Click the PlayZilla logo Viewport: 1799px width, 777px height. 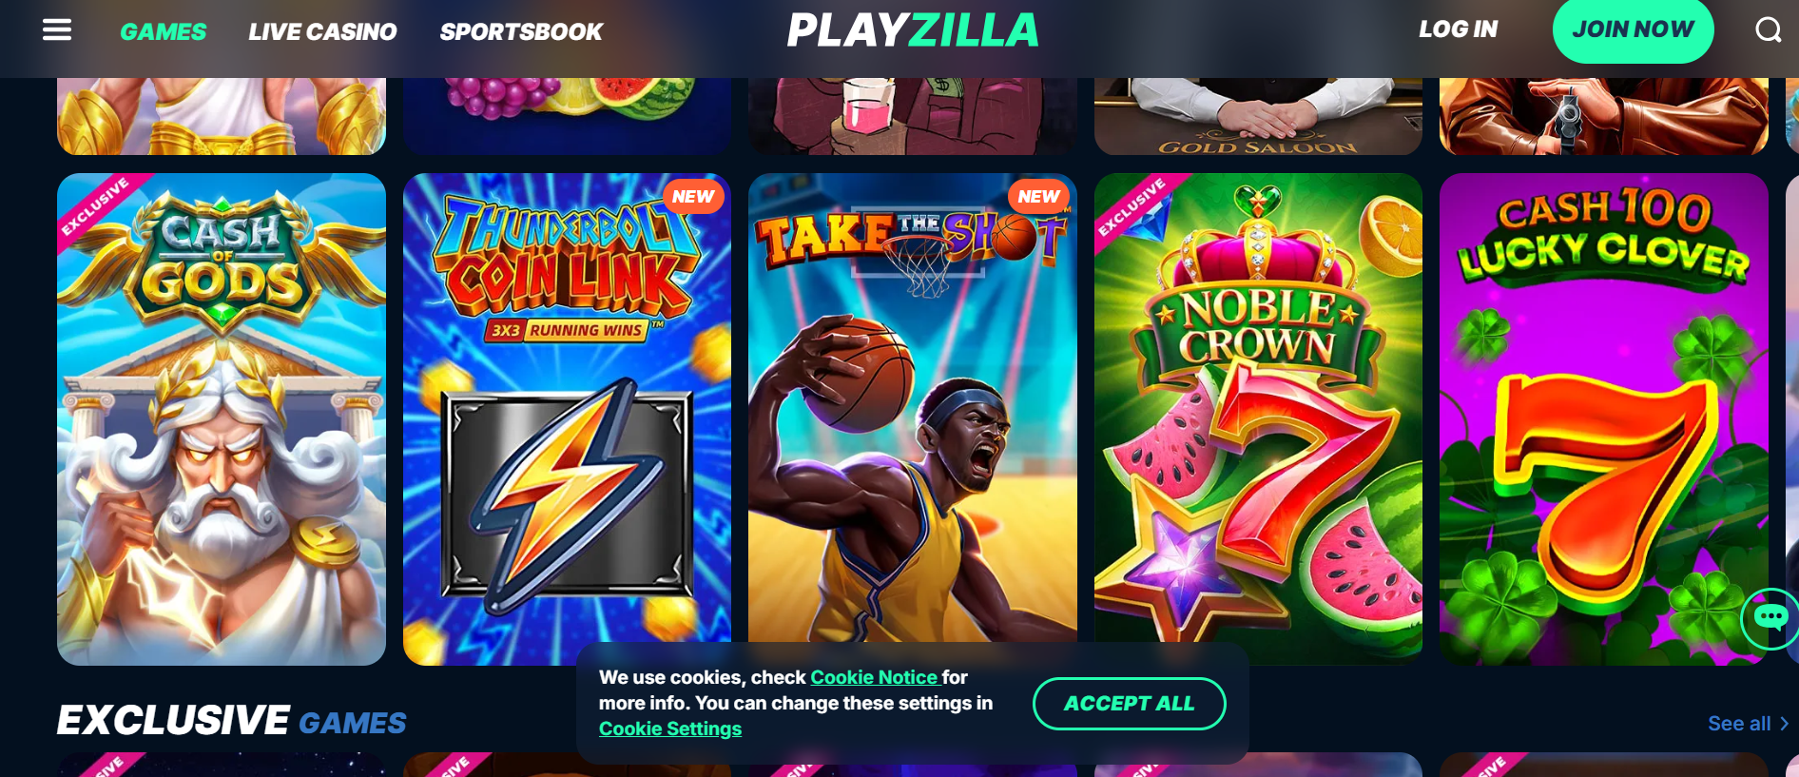tap(912, 30)
